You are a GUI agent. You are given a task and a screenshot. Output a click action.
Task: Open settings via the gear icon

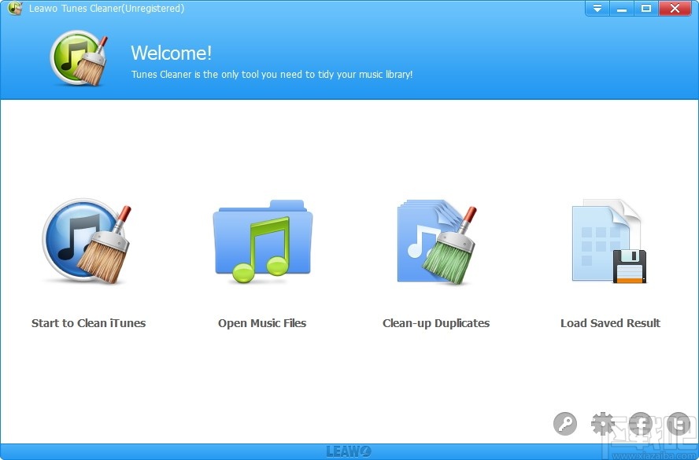[602, 423]
